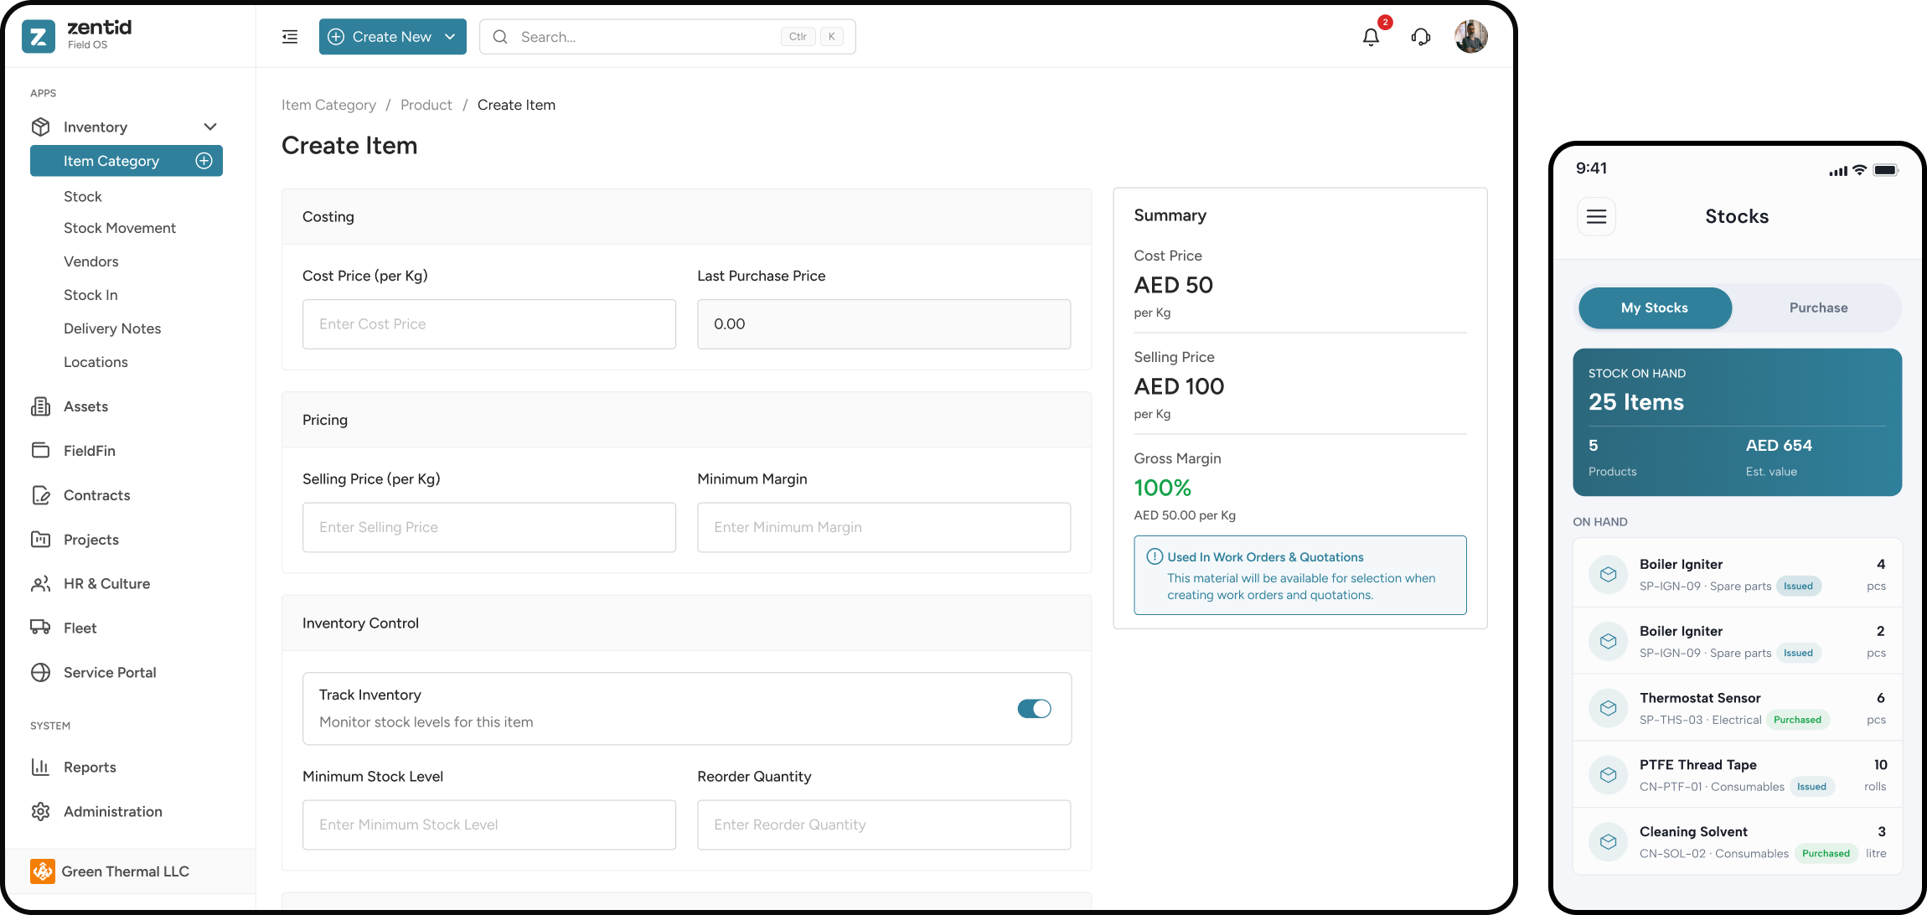Click the PTFE Thread Tape item icon

click(1608, 775)
